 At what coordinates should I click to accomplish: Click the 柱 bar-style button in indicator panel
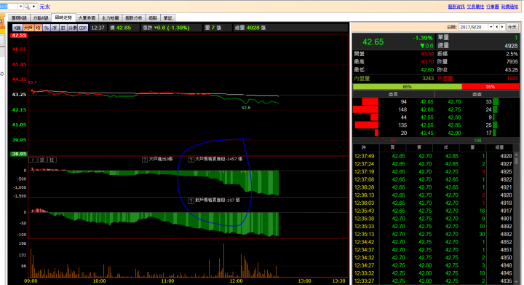[52, 160]
